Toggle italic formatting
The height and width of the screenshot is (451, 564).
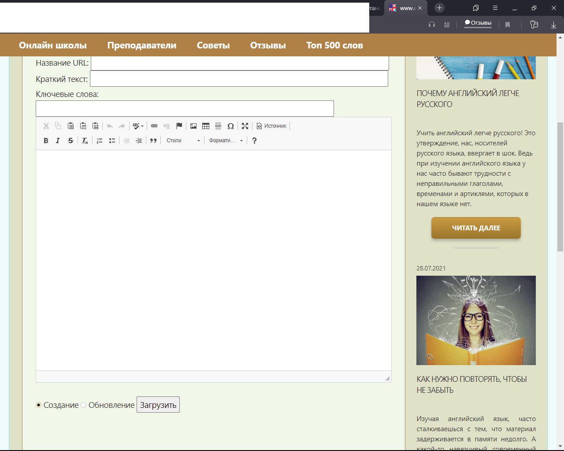58,140
